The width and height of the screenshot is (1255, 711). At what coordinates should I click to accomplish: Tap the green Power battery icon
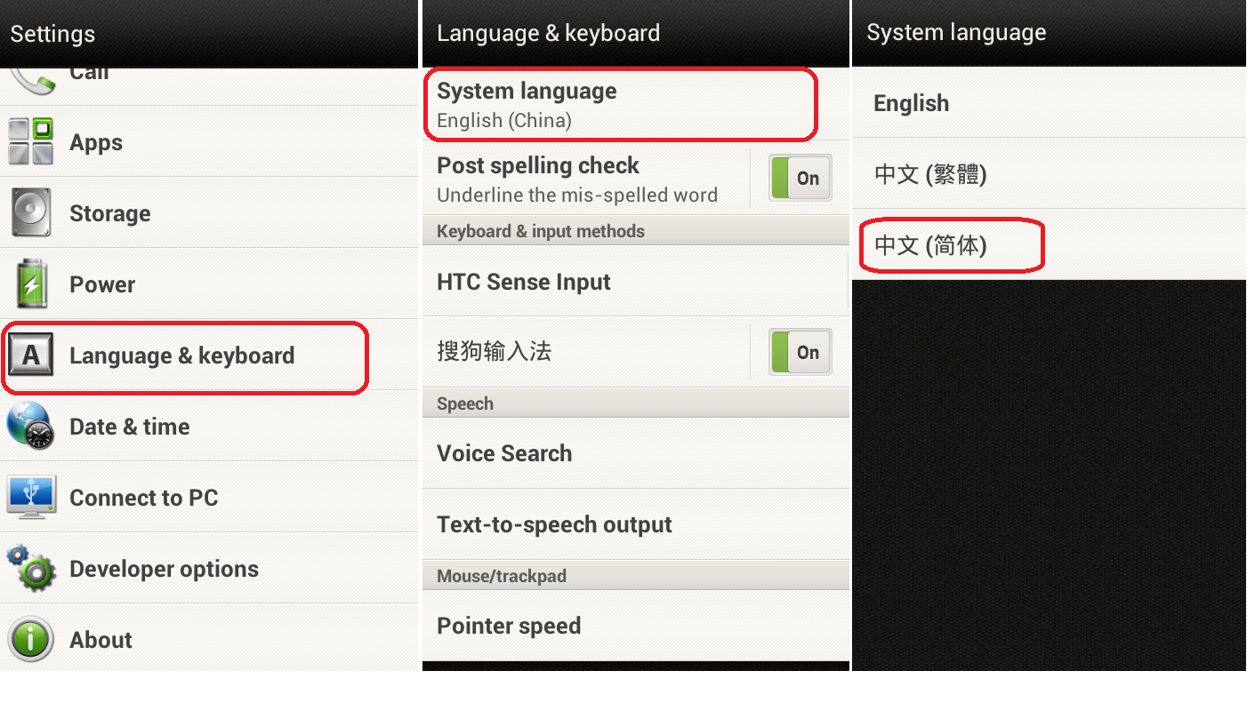pos(31,284)
